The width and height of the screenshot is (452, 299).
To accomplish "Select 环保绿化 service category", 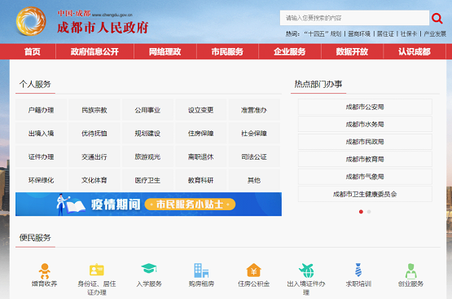I will tap(42, 180).
